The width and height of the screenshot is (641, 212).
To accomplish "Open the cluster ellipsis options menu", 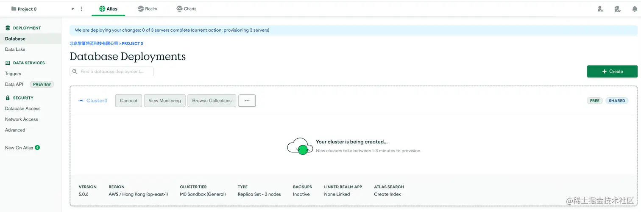I will (247, 101).
